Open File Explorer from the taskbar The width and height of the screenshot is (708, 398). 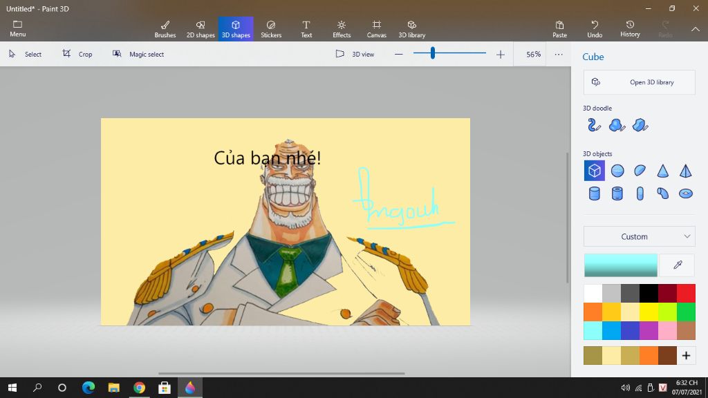pos(114,388)
